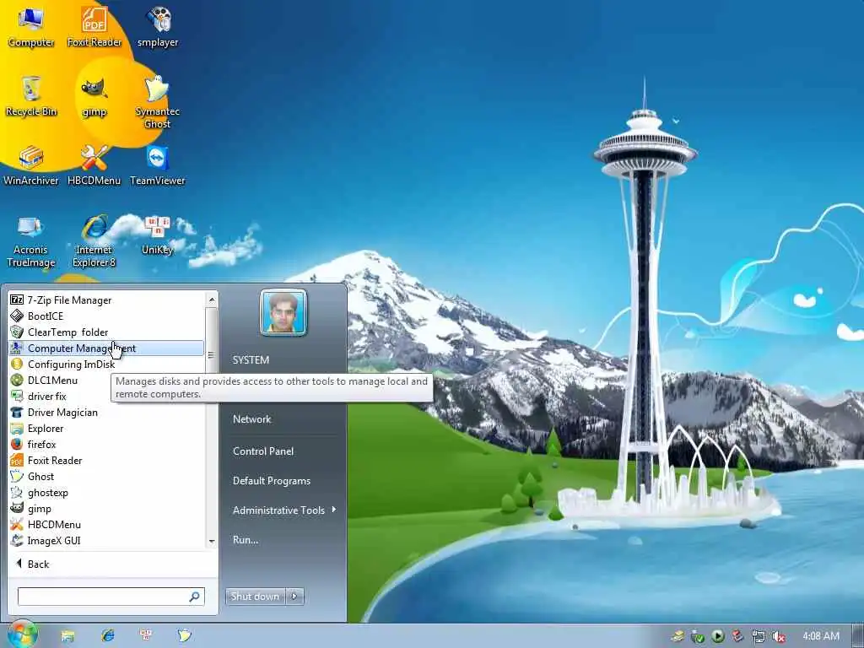Open Foxit Reader desktop shortcut

click(x=94, y=26)
